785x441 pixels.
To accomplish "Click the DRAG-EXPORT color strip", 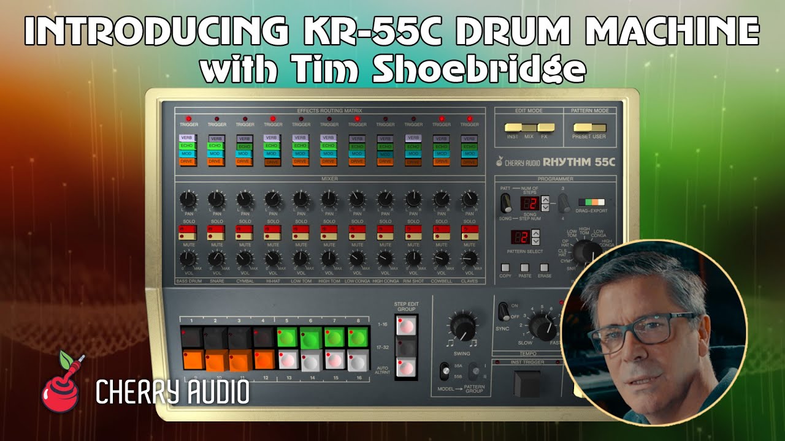I will point(592,202).
